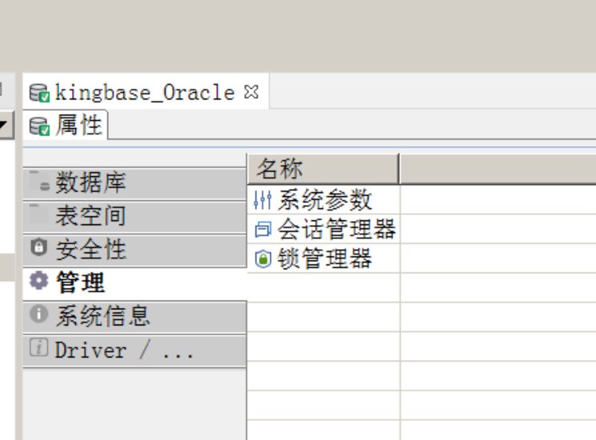Close the kingbase_Oracle editor tab

(251, 92)
